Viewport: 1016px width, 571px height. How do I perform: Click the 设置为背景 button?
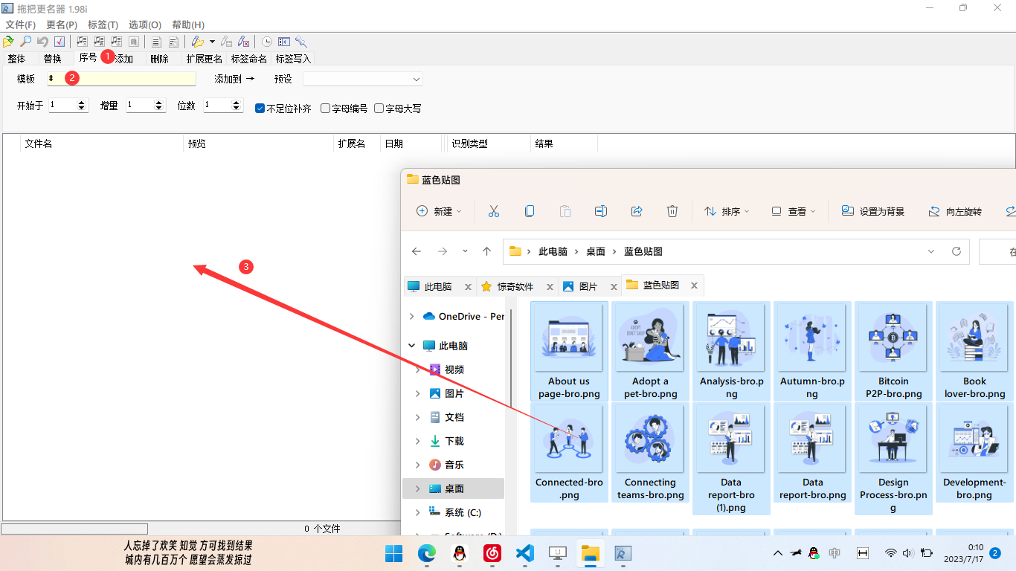coord(873,211)
